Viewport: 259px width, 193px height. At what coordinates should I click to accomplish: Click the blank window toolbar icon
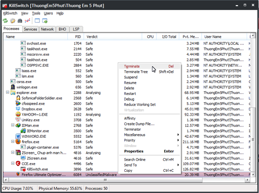tap(37, 21)
